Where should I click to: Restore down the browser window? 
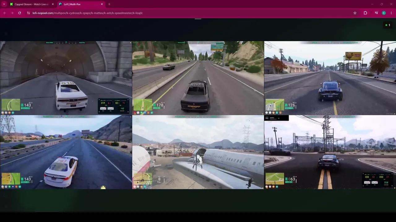tap(382, 4)
